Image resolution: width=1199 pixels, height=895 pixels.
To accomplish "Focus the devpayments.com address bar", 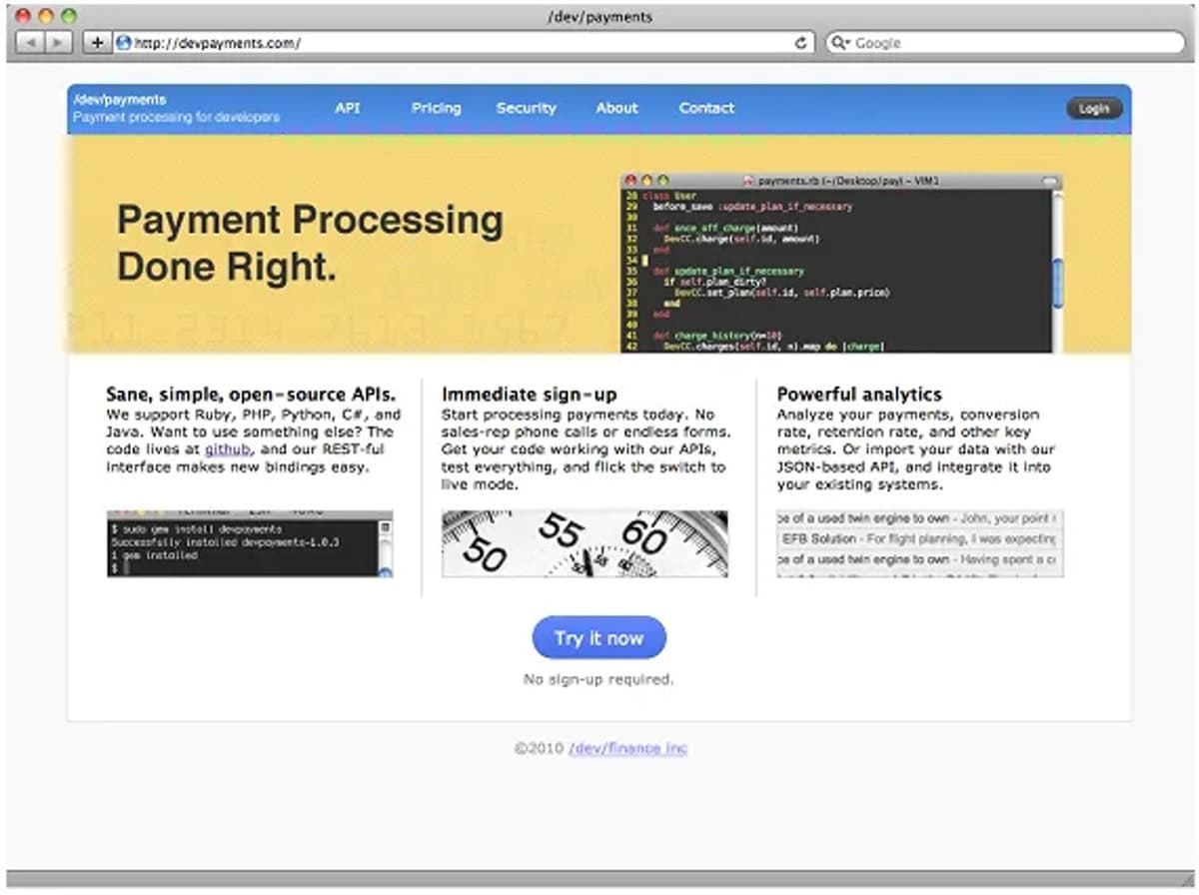I will (x=464, y=43).
